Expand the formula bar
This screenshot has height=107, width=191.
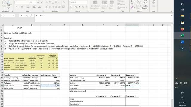(x=172, y=15)
